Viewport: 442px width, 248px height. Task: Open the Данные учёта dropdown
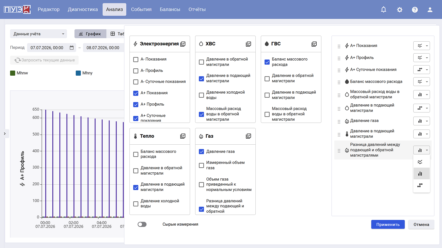(39, 34)
